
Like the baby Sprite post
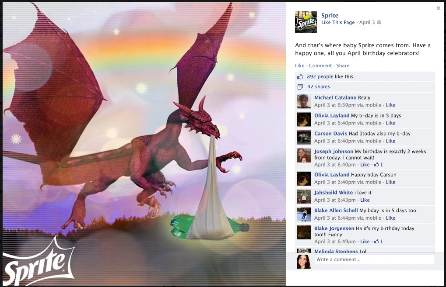pyautogui.click(x=299, y=65)
